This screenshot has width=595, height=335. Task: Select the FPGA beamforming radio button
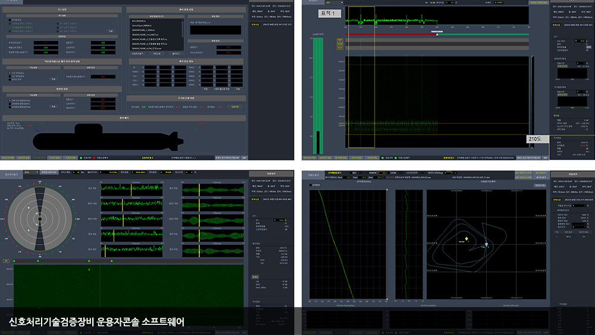(10, 107)
